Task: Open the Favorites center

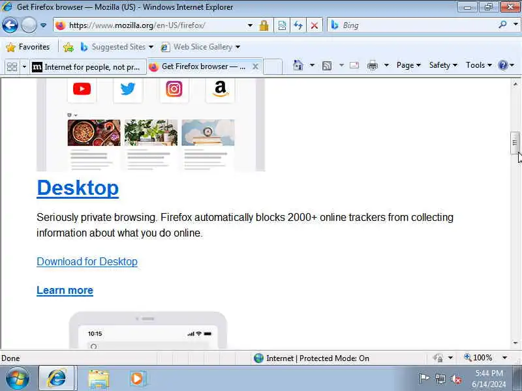Action: 27,47
